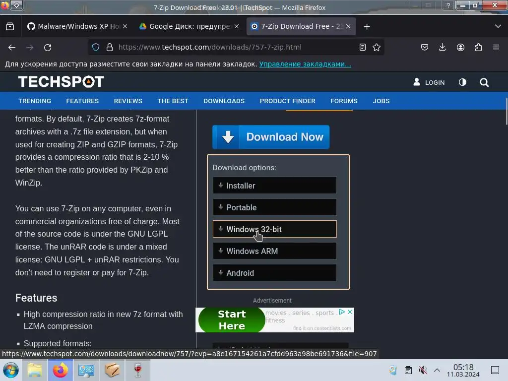The image size is (508, 381).
Task: Close the Google Диск tab
Action: [237, 27]
